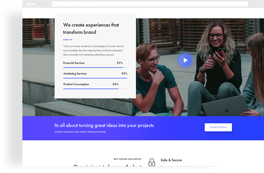Click the padlock icon beside Safe & Secure
Image resolution: width=264 pixels, height=173 pixels.
pyautogui.click(x=152, y=162)
